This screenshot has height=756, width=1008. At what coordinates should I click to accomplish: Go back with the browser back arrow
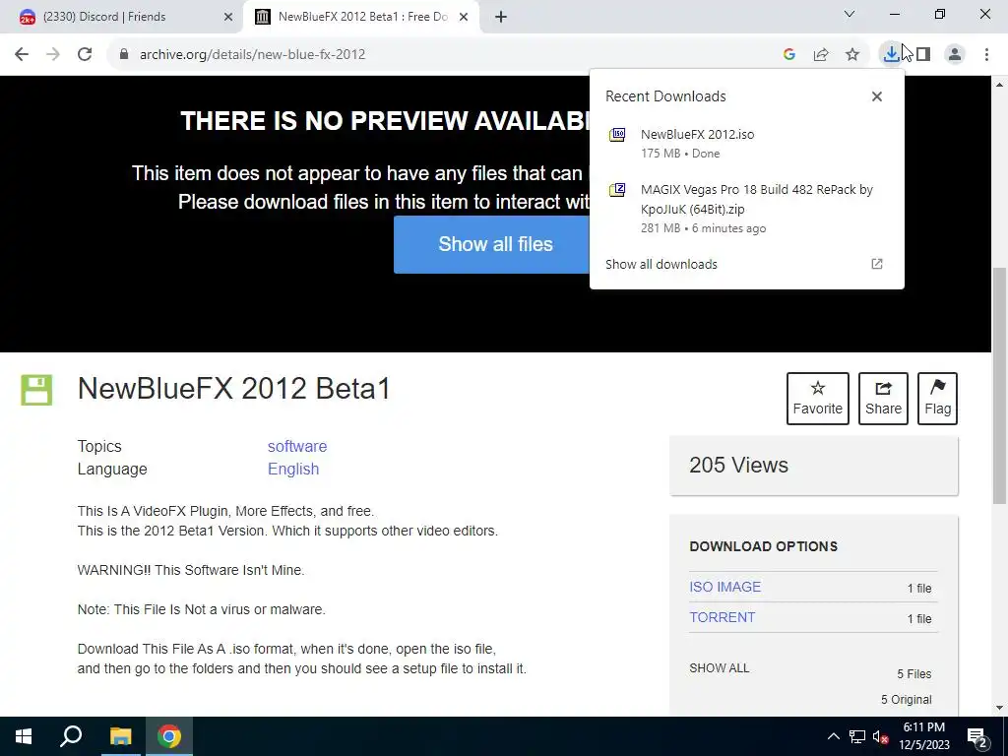(22, 55)
